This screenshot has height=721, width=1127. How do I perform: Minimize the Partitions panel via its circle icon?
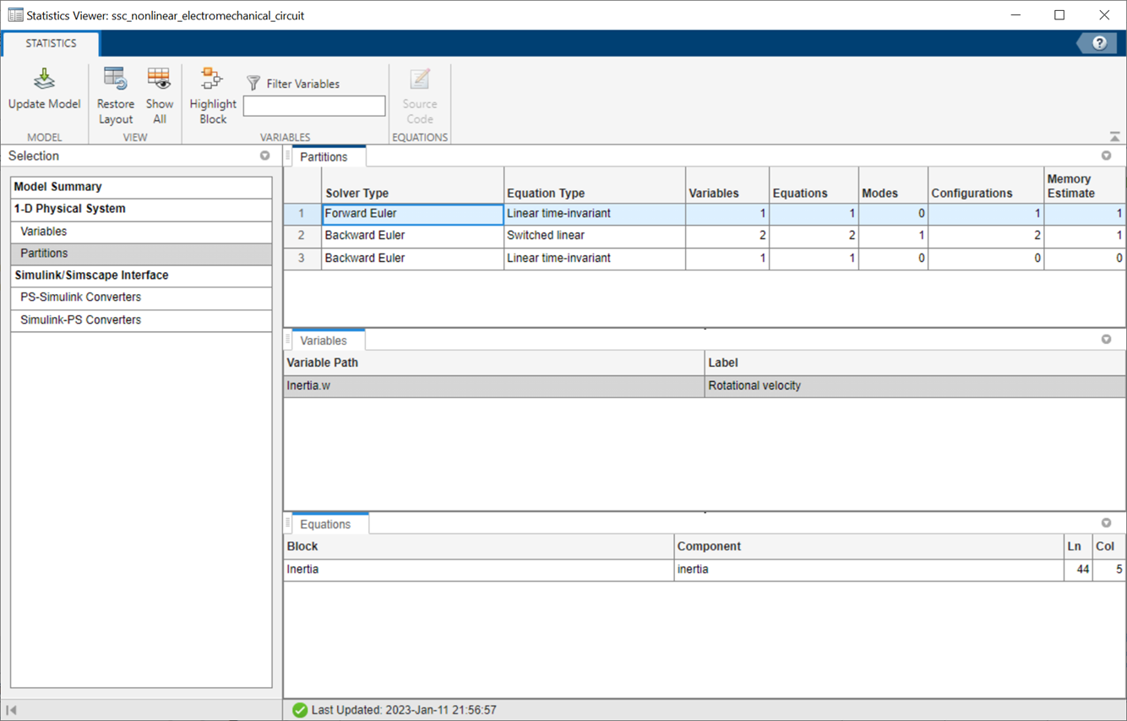[1107, 156]
